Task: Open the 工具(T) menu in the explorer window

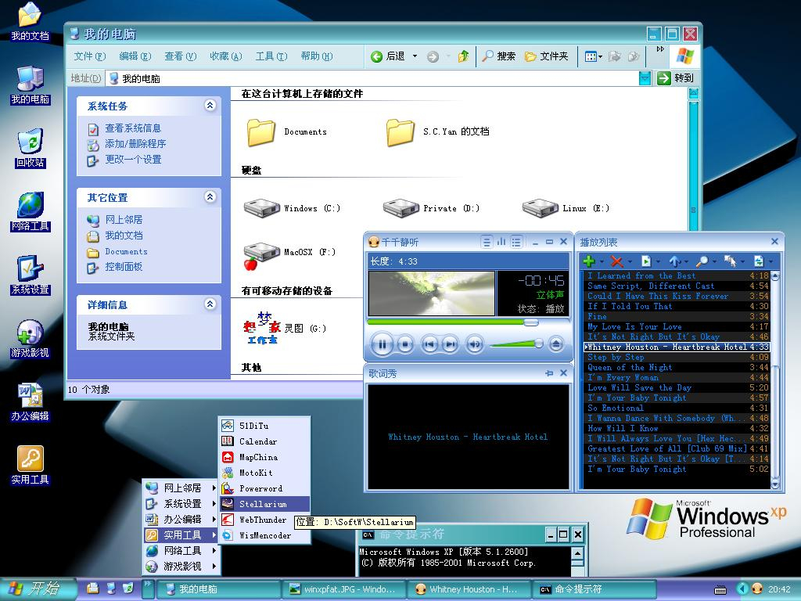Action: pos(271,56)
